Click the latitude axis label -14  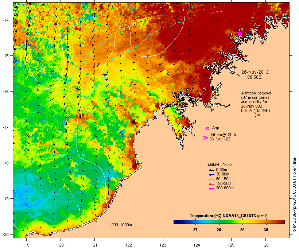pos(5,20)
